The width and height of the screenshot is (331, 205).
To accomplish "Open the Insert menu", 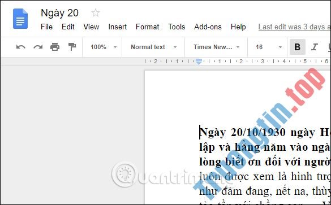I will coord(118,27).
